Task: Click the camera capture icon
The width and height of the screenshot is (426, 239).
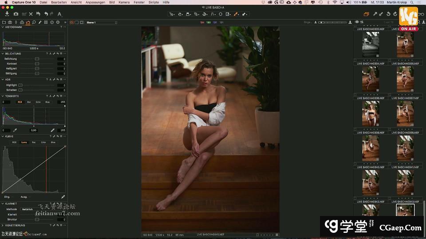Action: click(x=16, y=14)
